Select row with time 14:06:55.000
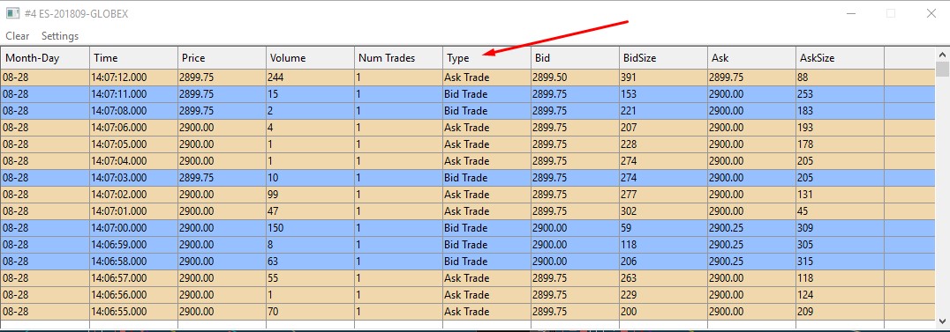The width and height of the screenshot is (950, 332). tap(468, 312)
